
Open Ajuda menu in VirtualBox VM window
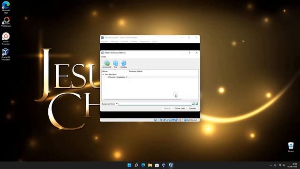click(x=155, y=42)
